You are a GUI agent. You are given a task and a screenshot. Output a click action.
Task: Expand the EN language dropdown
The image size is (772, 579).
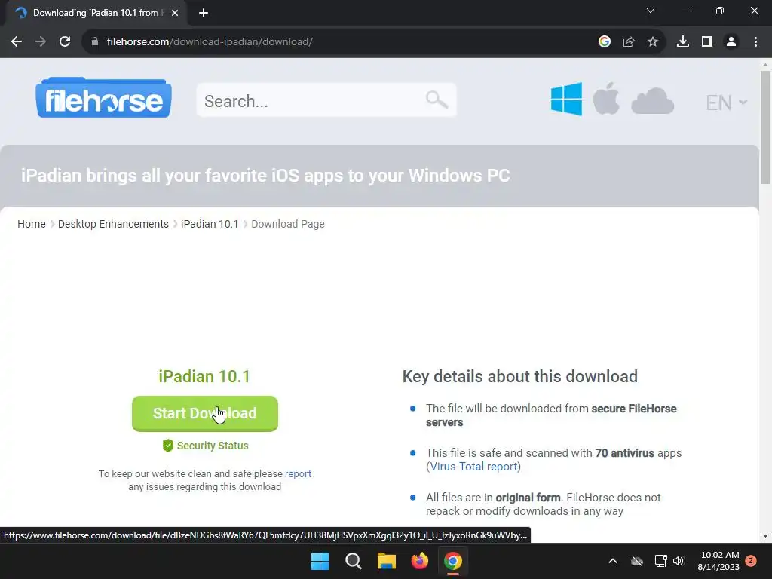click(726, 103)
